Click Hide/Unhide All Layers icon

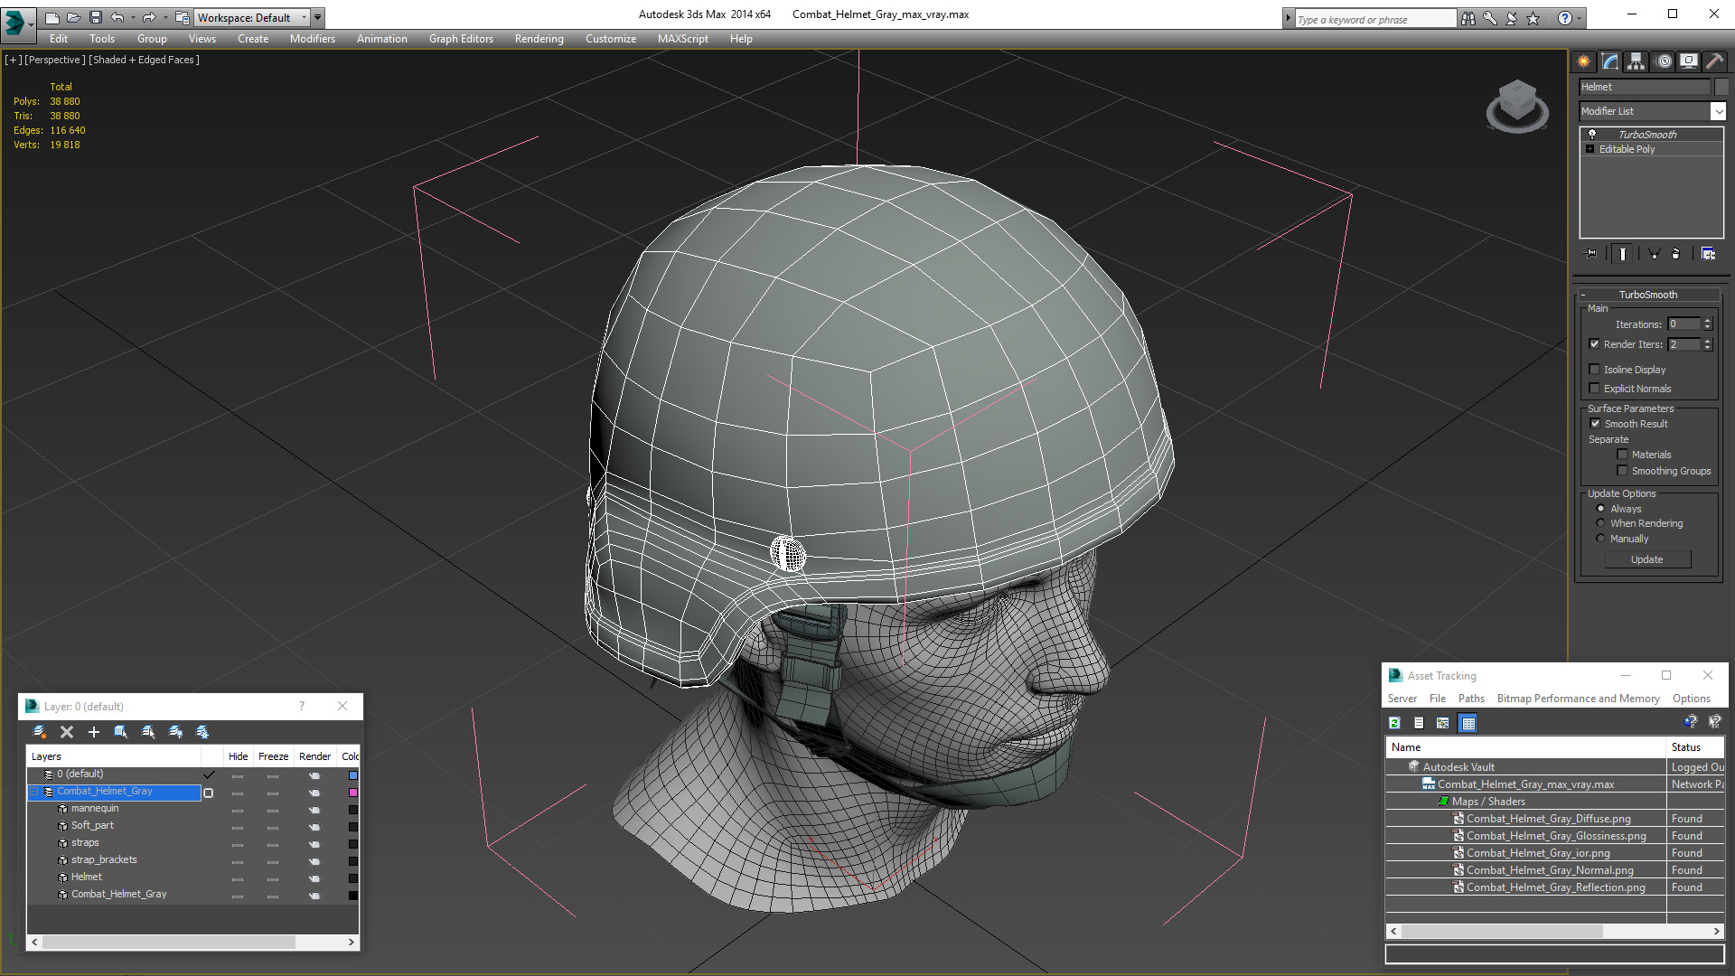(175, 732)
